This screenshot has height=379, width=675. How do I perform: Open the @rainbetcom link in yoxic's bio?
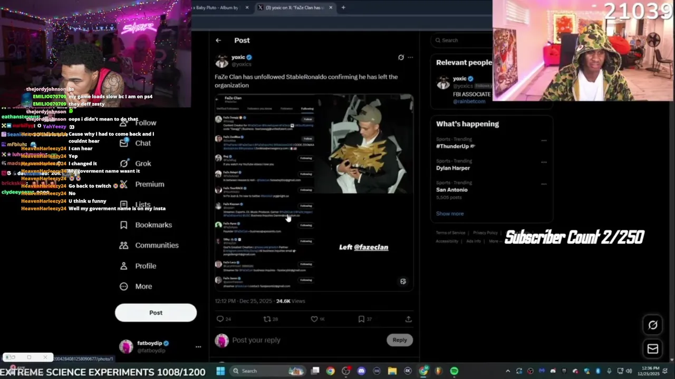pos(469,102)
